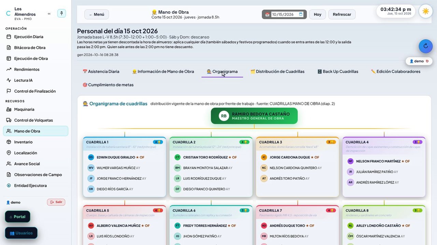Open the date picker calendar icon

coord(301,14)
